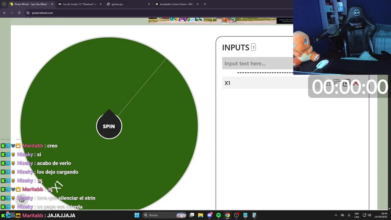Click the 00:00:00 timer overlay
The height and width of the screenshot is (220, 391).
(x=349, y=87)
